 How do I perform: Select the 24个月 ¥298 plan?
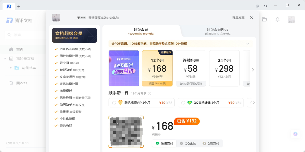(224, 68)
